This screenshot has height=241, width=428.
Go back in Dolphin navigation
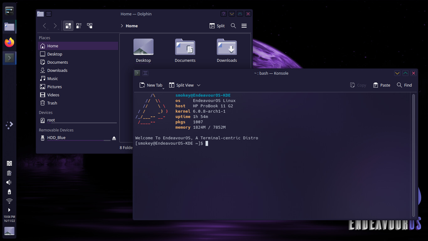point(44,26)
